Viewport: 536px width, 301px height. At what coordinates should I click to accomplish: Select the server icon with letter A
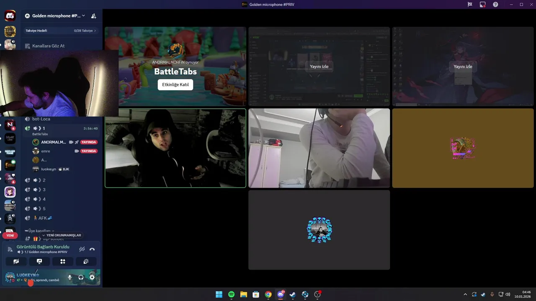pyautogui.click(x=10, y=218)
